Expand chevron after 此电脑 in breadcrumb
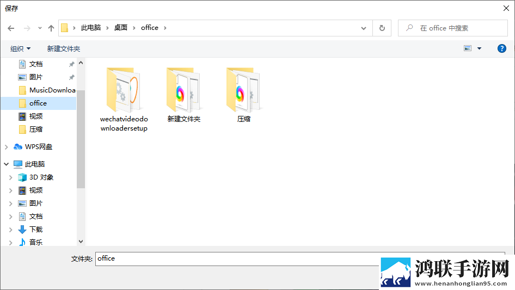The height and width of the screenshot is (290, 515). pyautogui.click(x=107, y=28)
